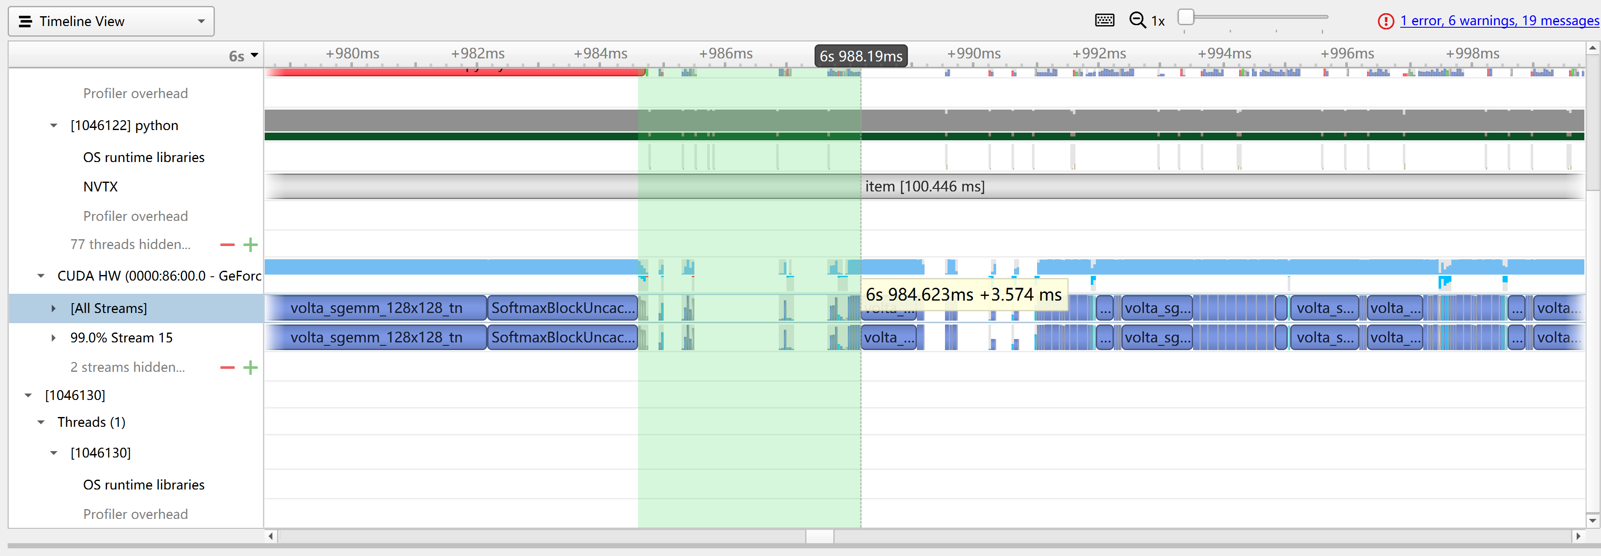Click the zoom out magnifier icon

click(x=1137, y=19)
